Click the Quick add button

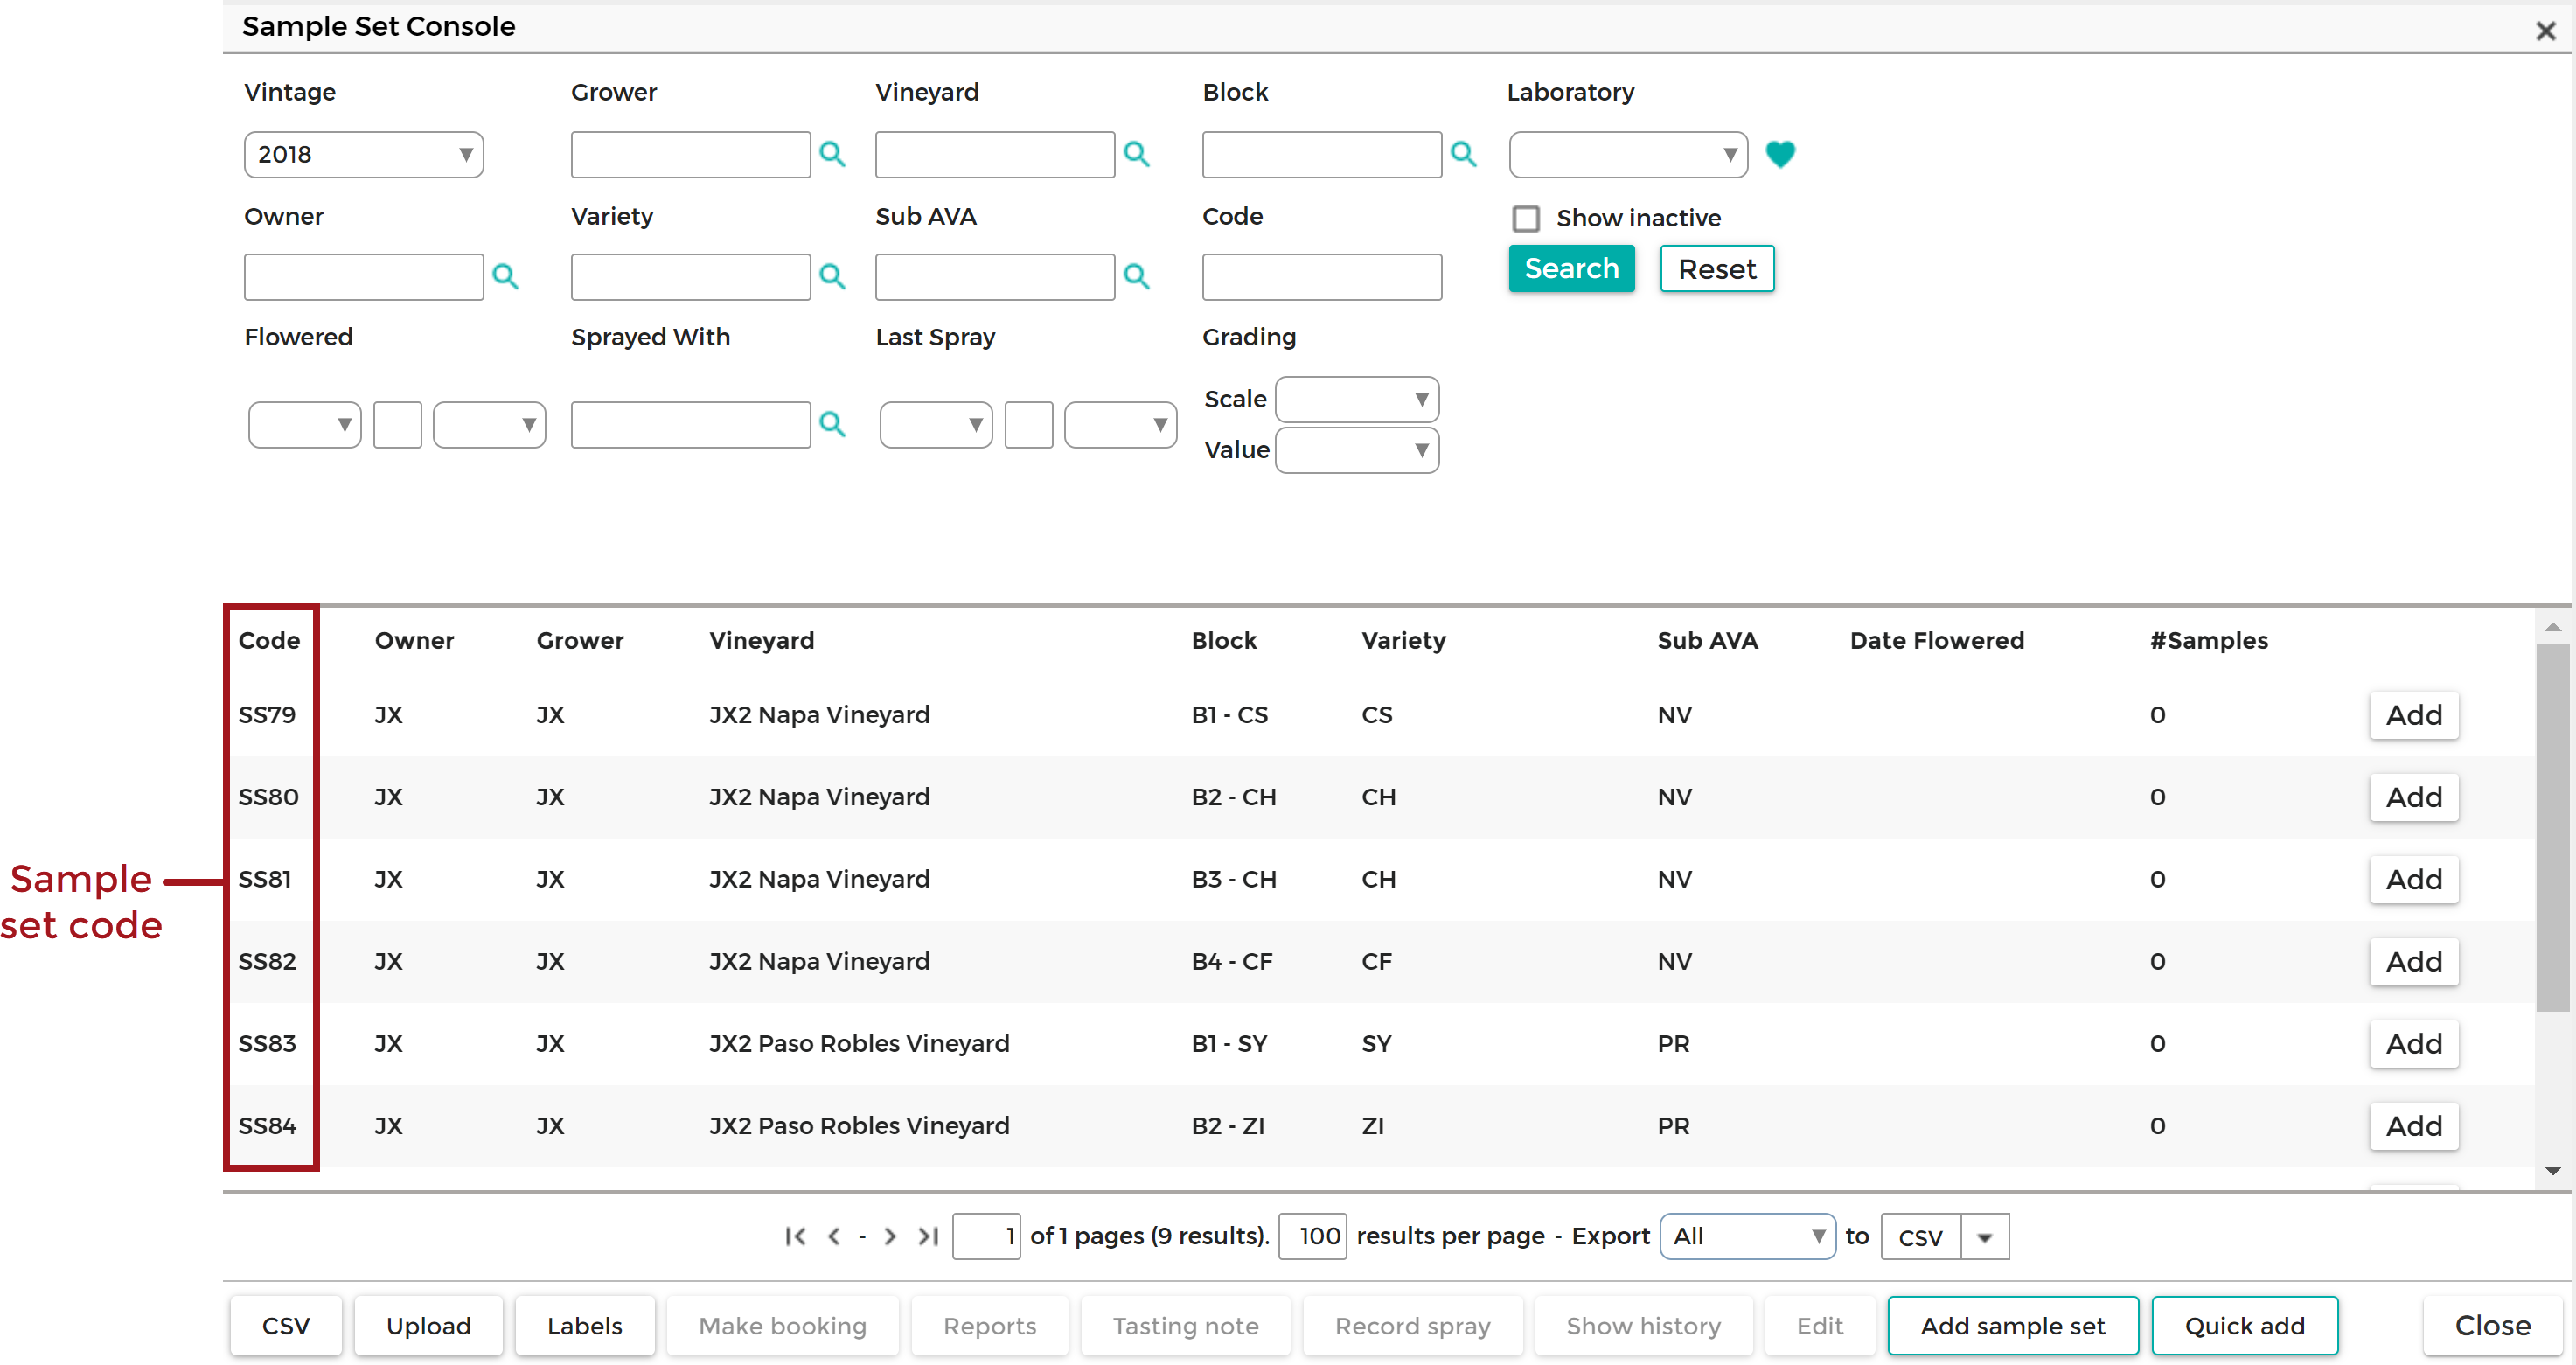coord(2244,1326)
